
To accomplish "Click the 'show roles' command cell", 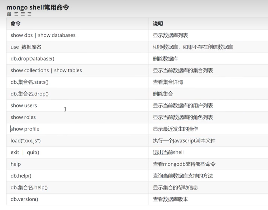I will [x=77, y=117].
